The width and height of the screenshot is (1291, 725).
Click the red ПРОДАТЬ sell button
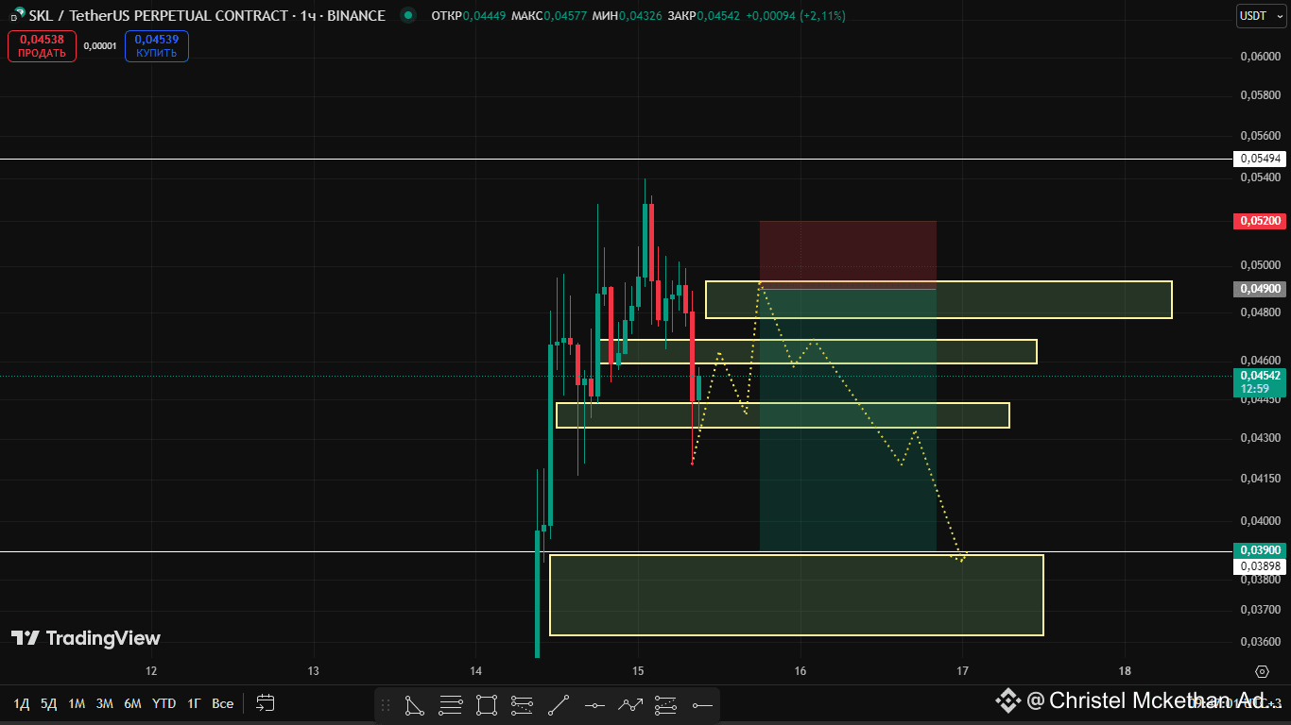tap(42, 46)
